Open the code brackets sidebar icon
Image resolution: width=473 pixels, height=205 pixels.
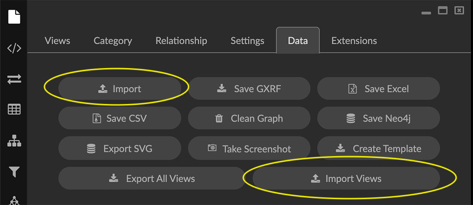tap(14, 48)
